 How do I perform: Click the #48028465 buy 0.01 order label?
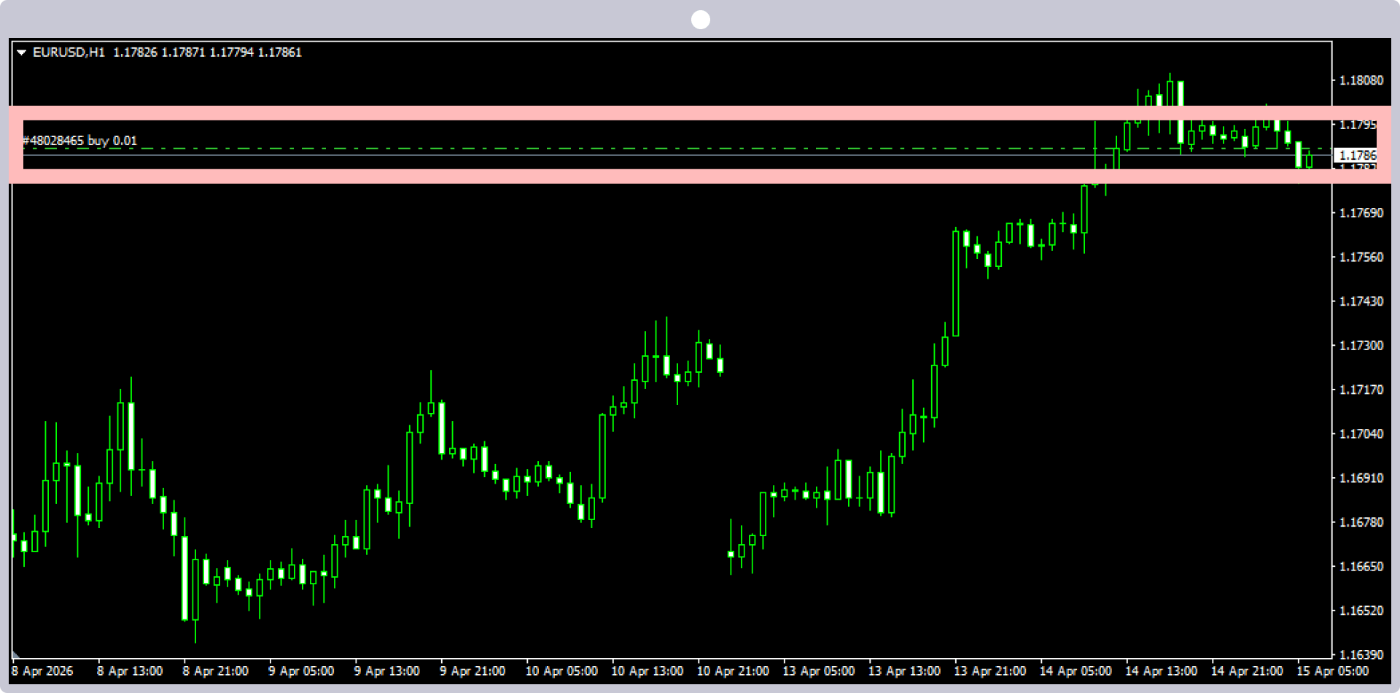[80, 141]
